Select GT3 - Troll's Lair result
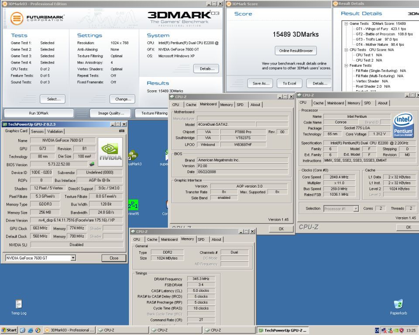This screenshot has height=335, width=419. pyautogui.click(x=377, y=39)
